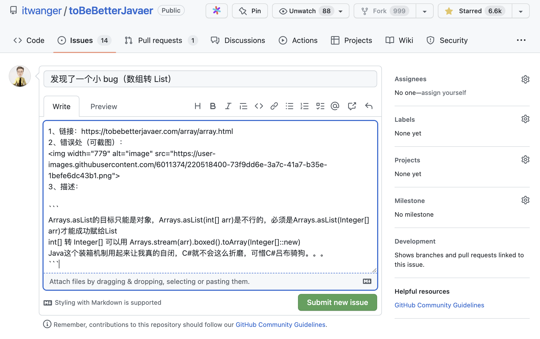Image resolution: width=540 pixels, height=339 pixels.
Task: Open sidebar GitHub Community Guidelines link
Action: (x=439, y=305)
